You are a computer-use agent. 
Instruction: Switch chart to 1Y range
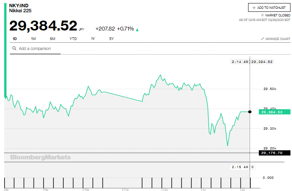[x=93, y=39]
